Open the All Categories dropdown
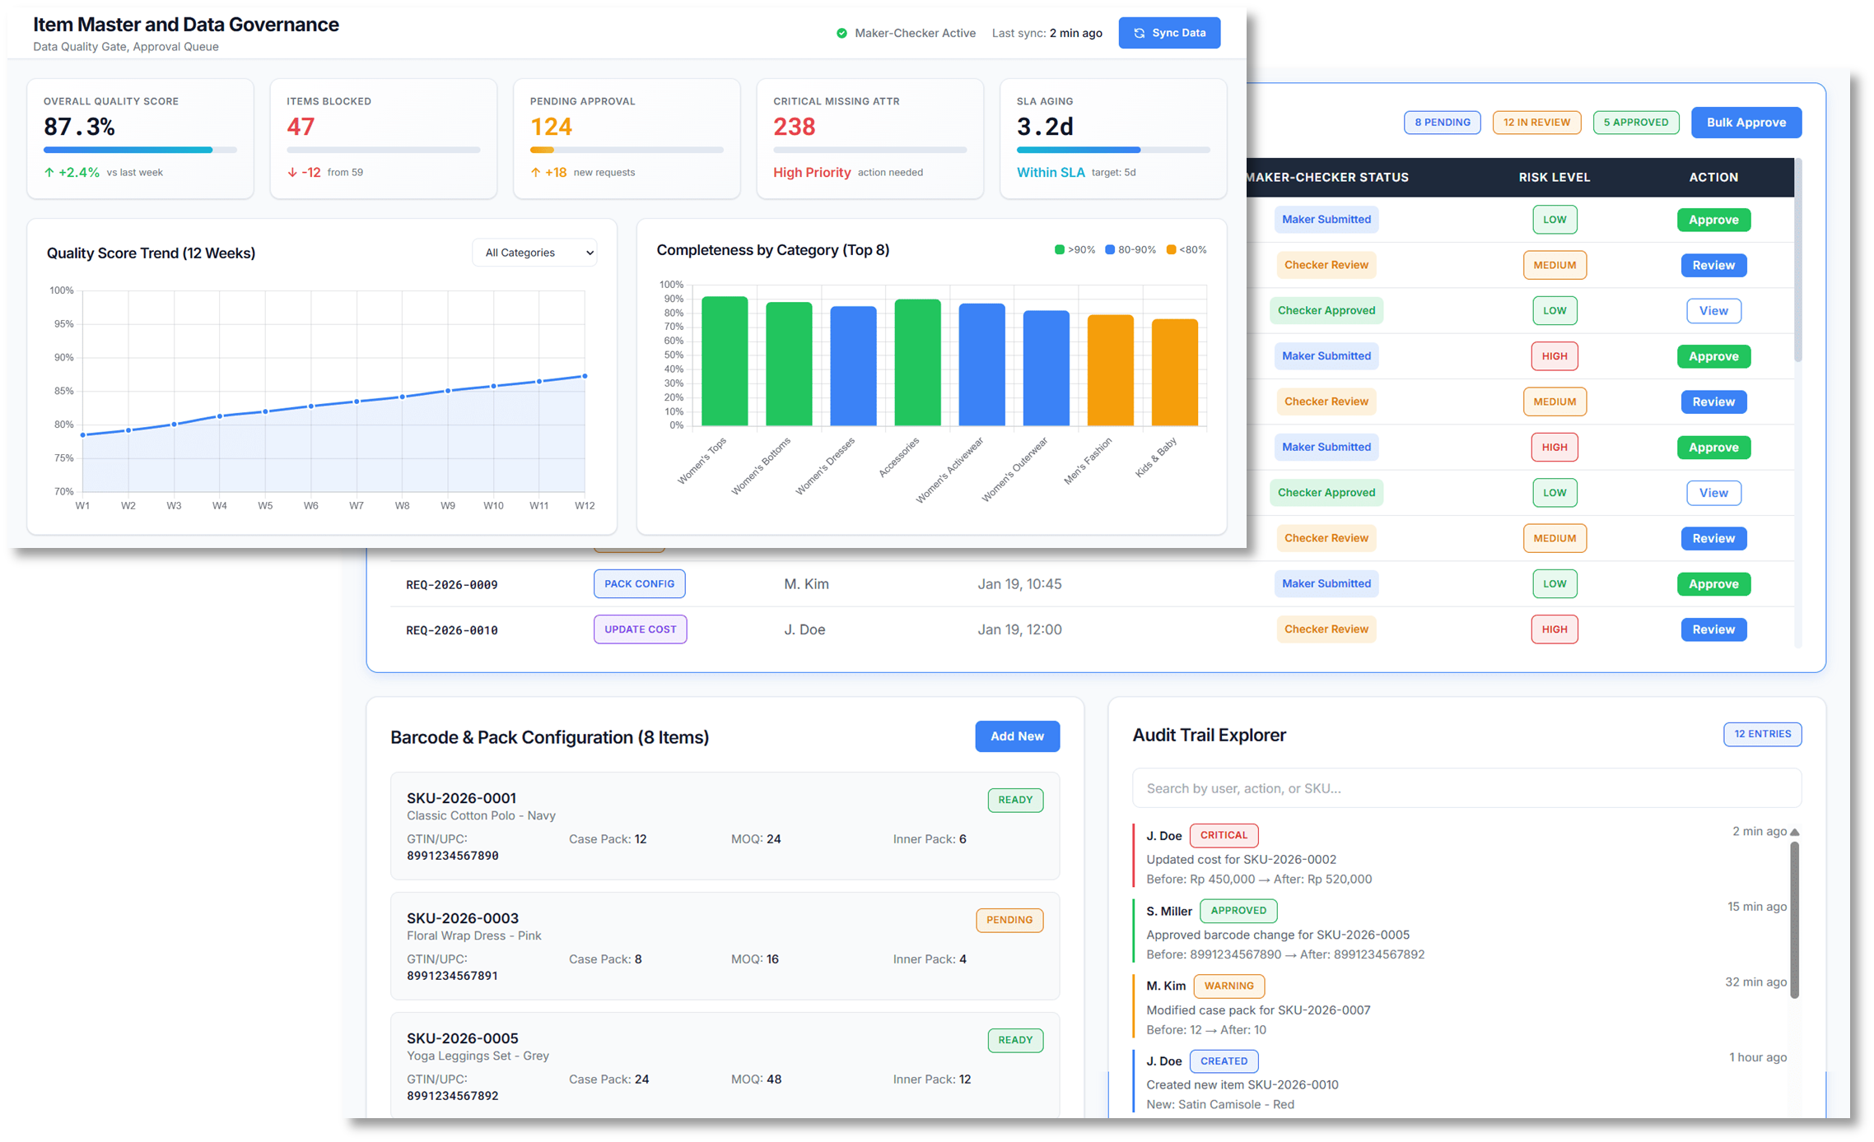 click(534, 253)
